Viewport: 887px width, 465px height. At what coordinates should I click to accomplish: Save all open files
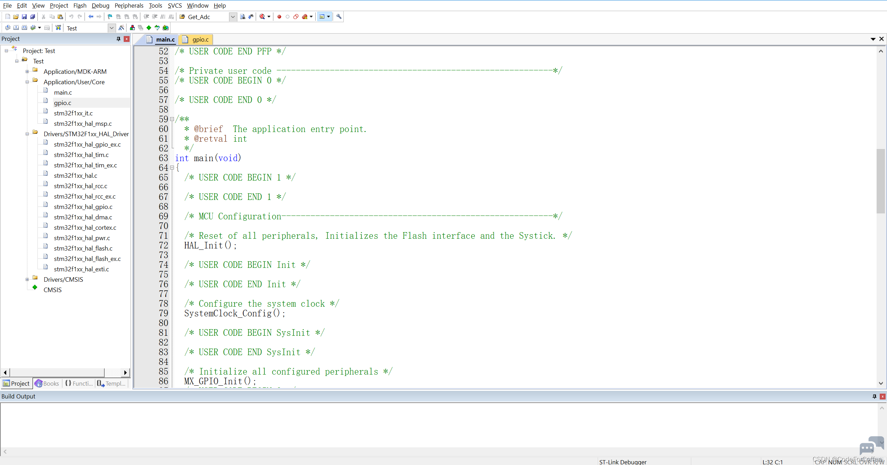click(33, 17)
